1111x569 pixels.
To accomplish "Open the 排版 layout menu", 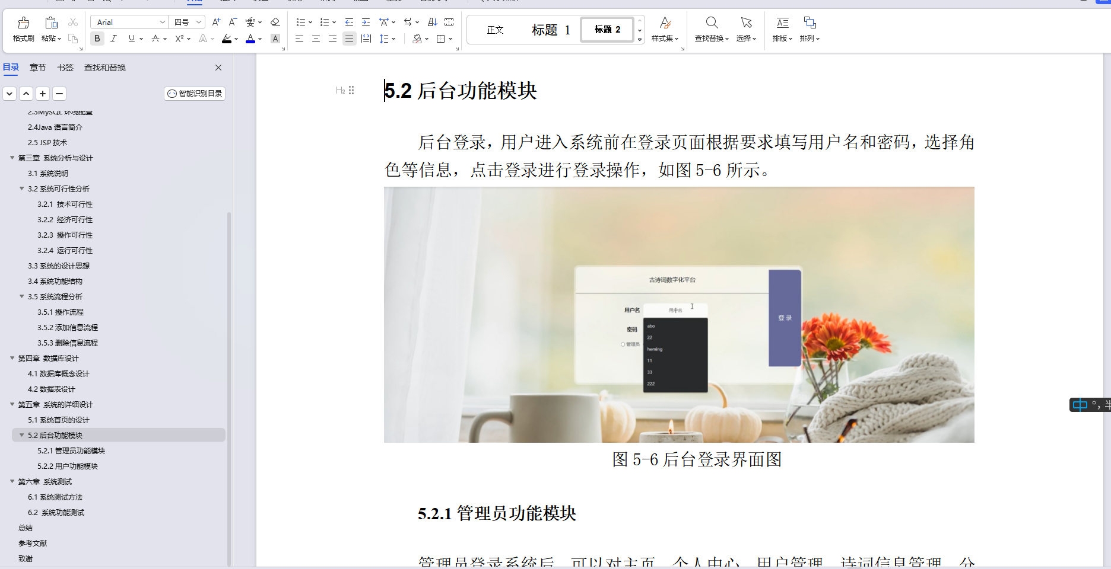I will pos(782,30).
